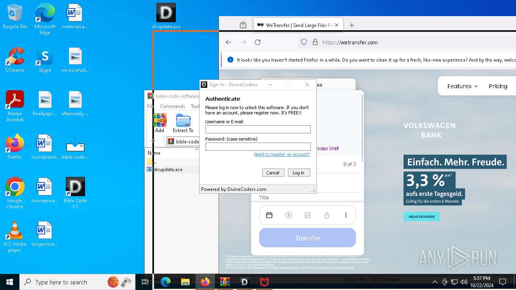Select necessarydi... image file on desktop
Screen dimensions: 516x290
pos(75,60)
